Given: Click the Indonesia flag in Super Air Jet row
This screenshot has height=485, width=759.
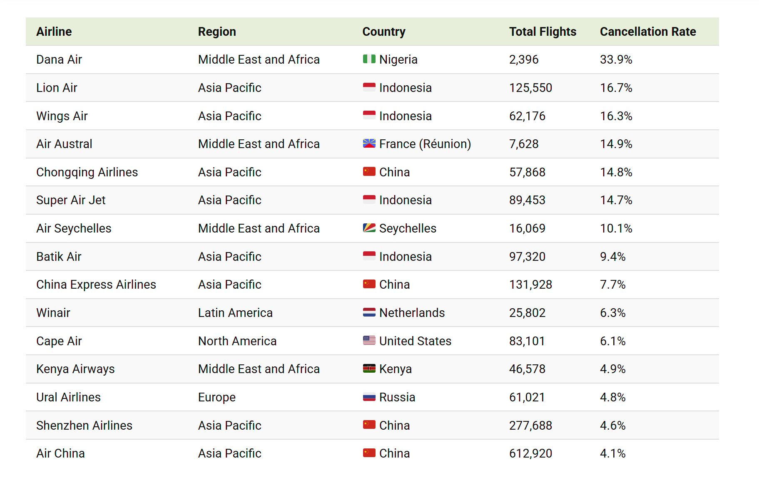Looking at the screenshot, I should (369, 200).
